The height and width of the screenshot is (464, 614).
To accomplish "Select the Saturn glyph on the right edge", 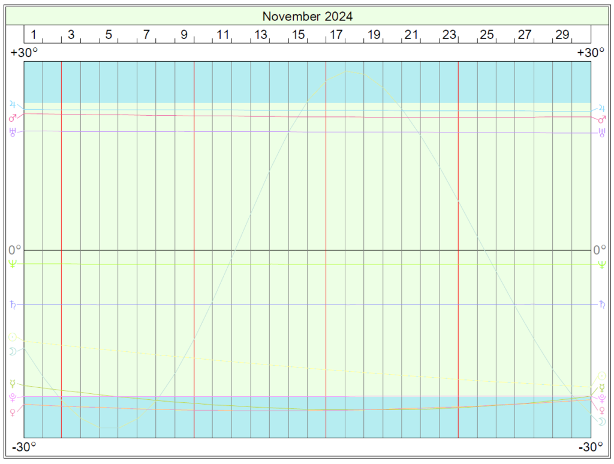I will coord(602,305).
